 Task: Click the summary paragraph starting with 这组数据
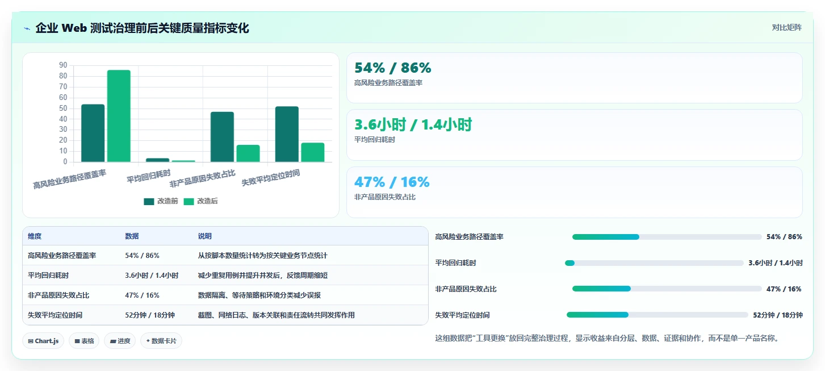point(606,338)
